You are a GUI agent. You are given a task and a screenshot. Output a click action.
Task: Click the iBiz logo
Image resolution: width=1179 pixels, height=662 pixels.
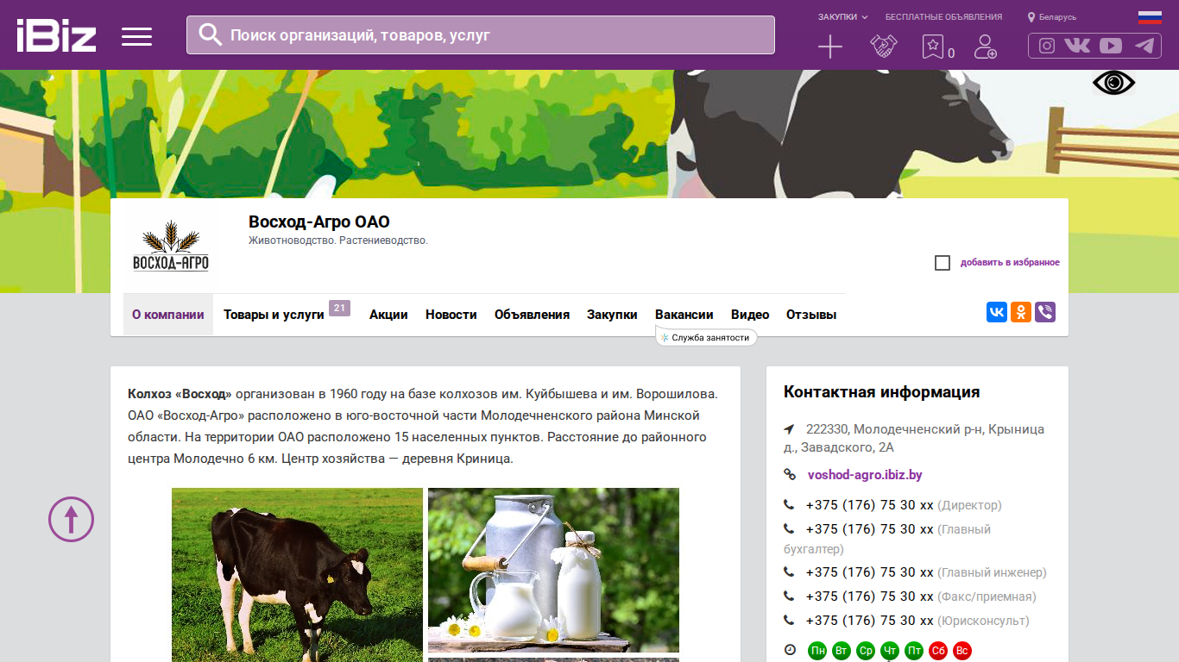point(56,35)
